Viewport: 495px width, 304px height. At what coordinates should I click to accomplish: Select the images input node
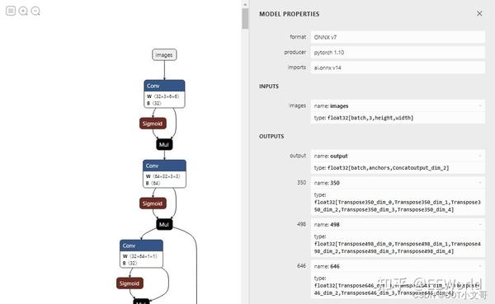coord(164,55)
